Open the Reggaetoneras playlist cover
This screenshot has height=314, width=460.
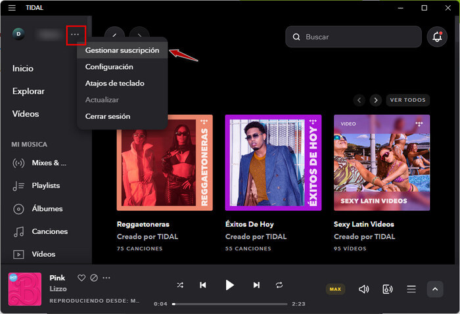(164, 163)
